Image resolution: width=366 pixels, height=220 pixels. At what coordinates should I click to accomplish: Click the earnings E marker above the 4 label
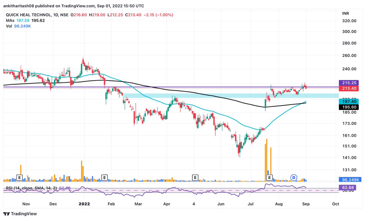click(x=195, y=177)
